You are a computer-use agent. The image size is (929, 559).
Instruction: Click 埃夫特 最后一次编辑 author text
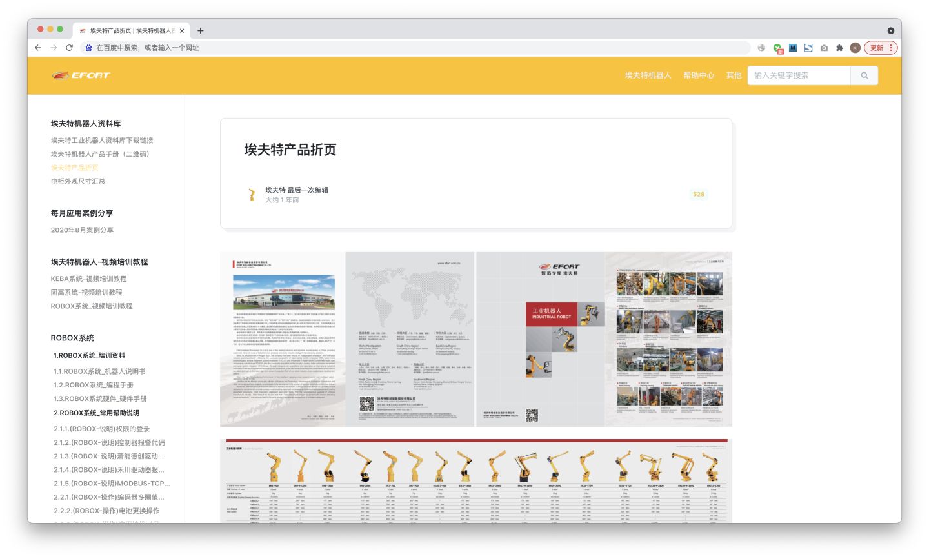click(297, 190)
